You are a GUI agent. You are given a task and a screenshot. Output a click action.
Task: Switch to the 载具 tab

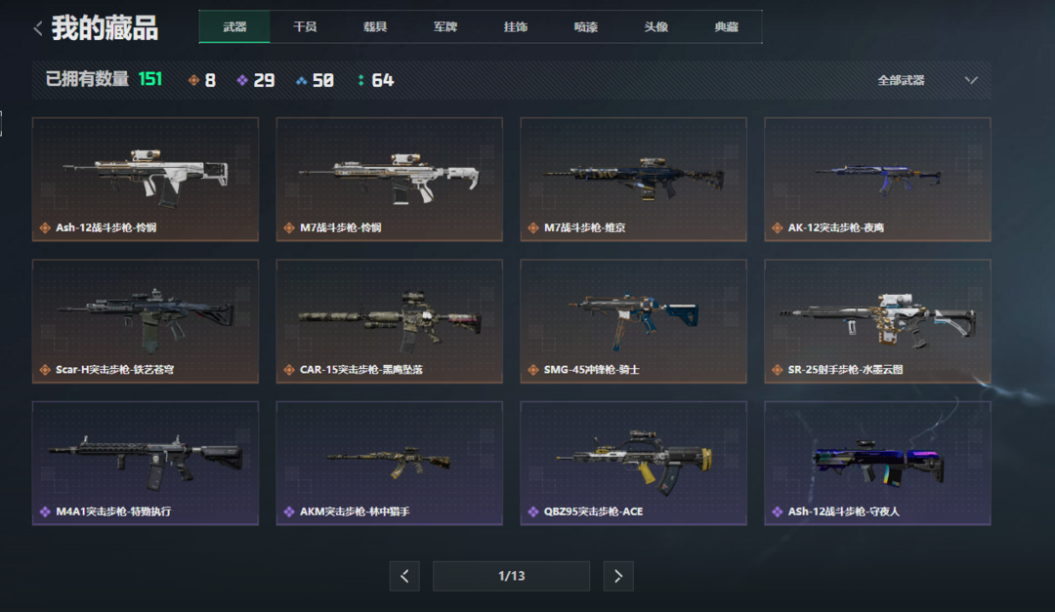(375, 27)
